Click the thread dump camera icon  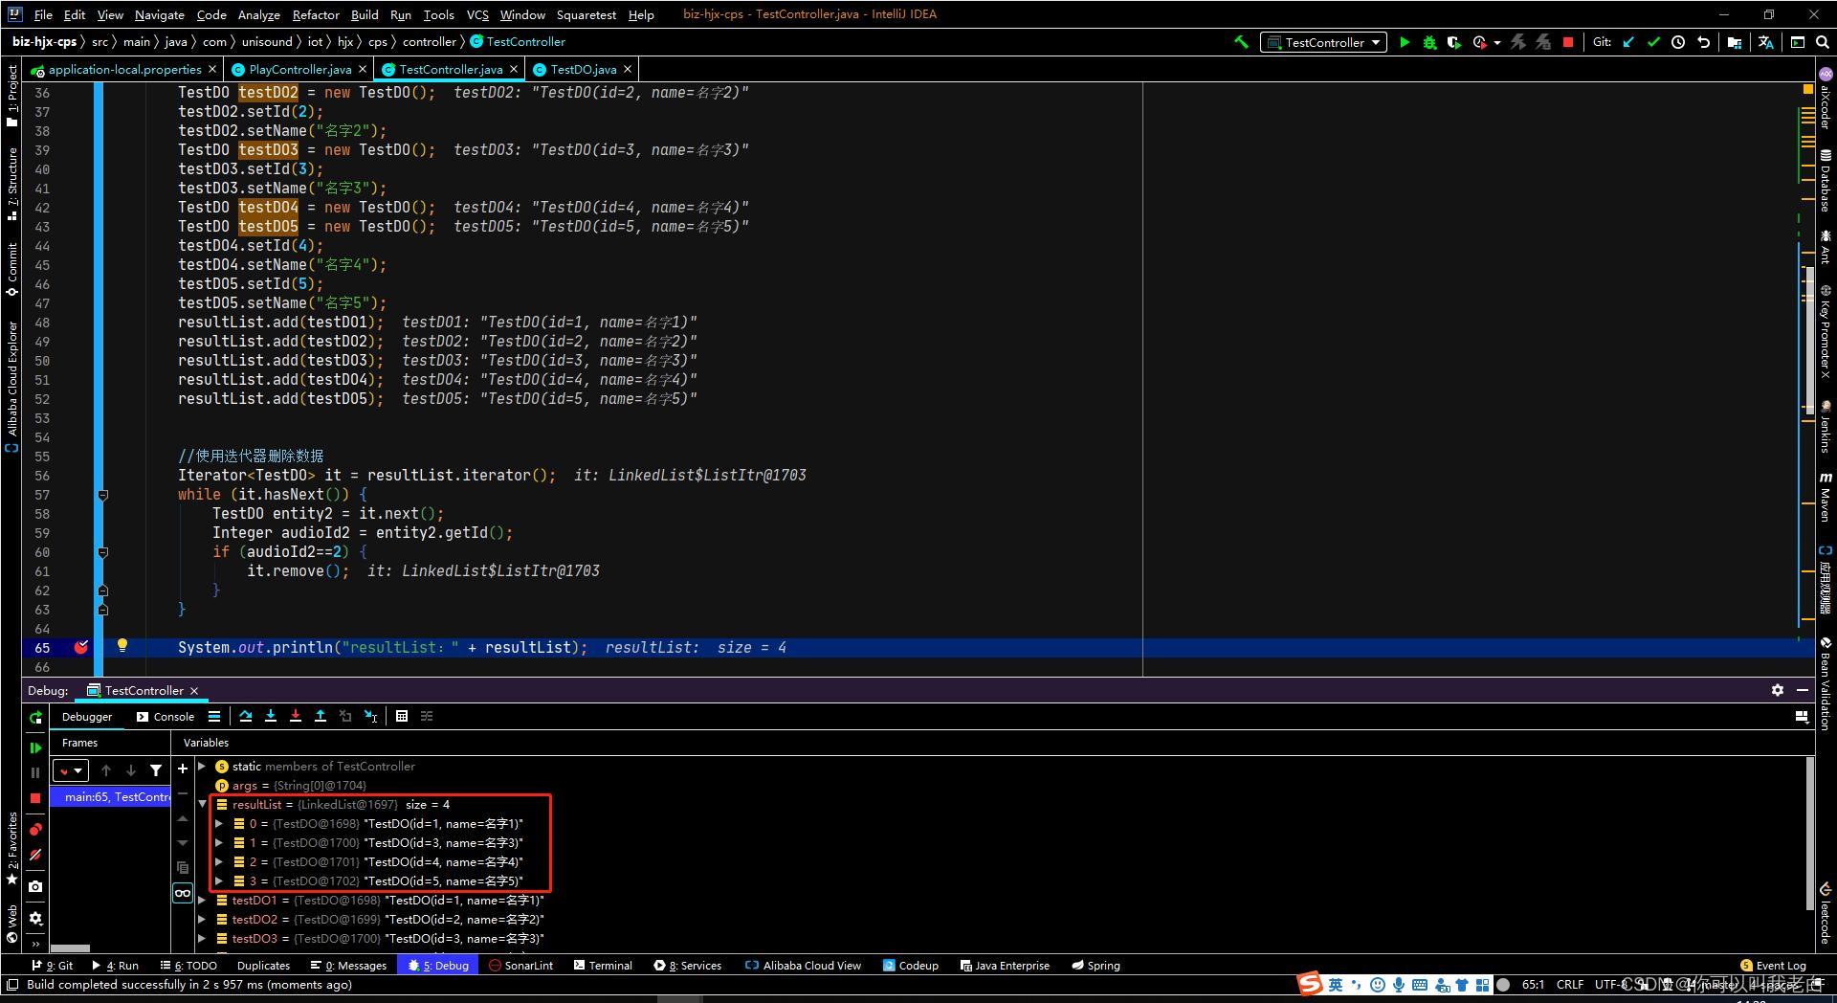35,887
